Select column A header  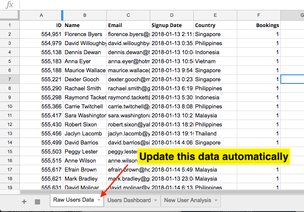pos(41,15)
